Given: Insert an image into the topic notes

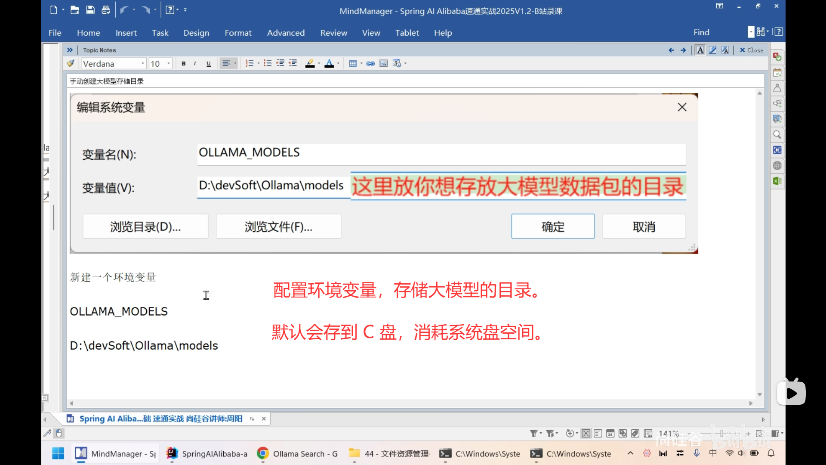Looking at the screenshot, I should (x=383, y=63).
